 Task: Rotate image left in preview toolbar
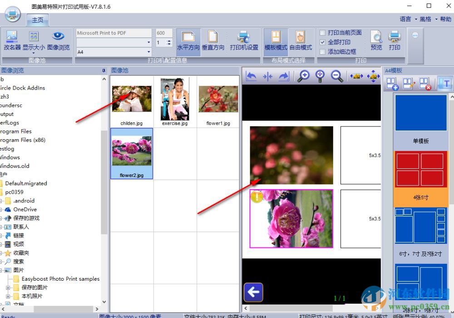pyautogui.click(x=251, y=76)
